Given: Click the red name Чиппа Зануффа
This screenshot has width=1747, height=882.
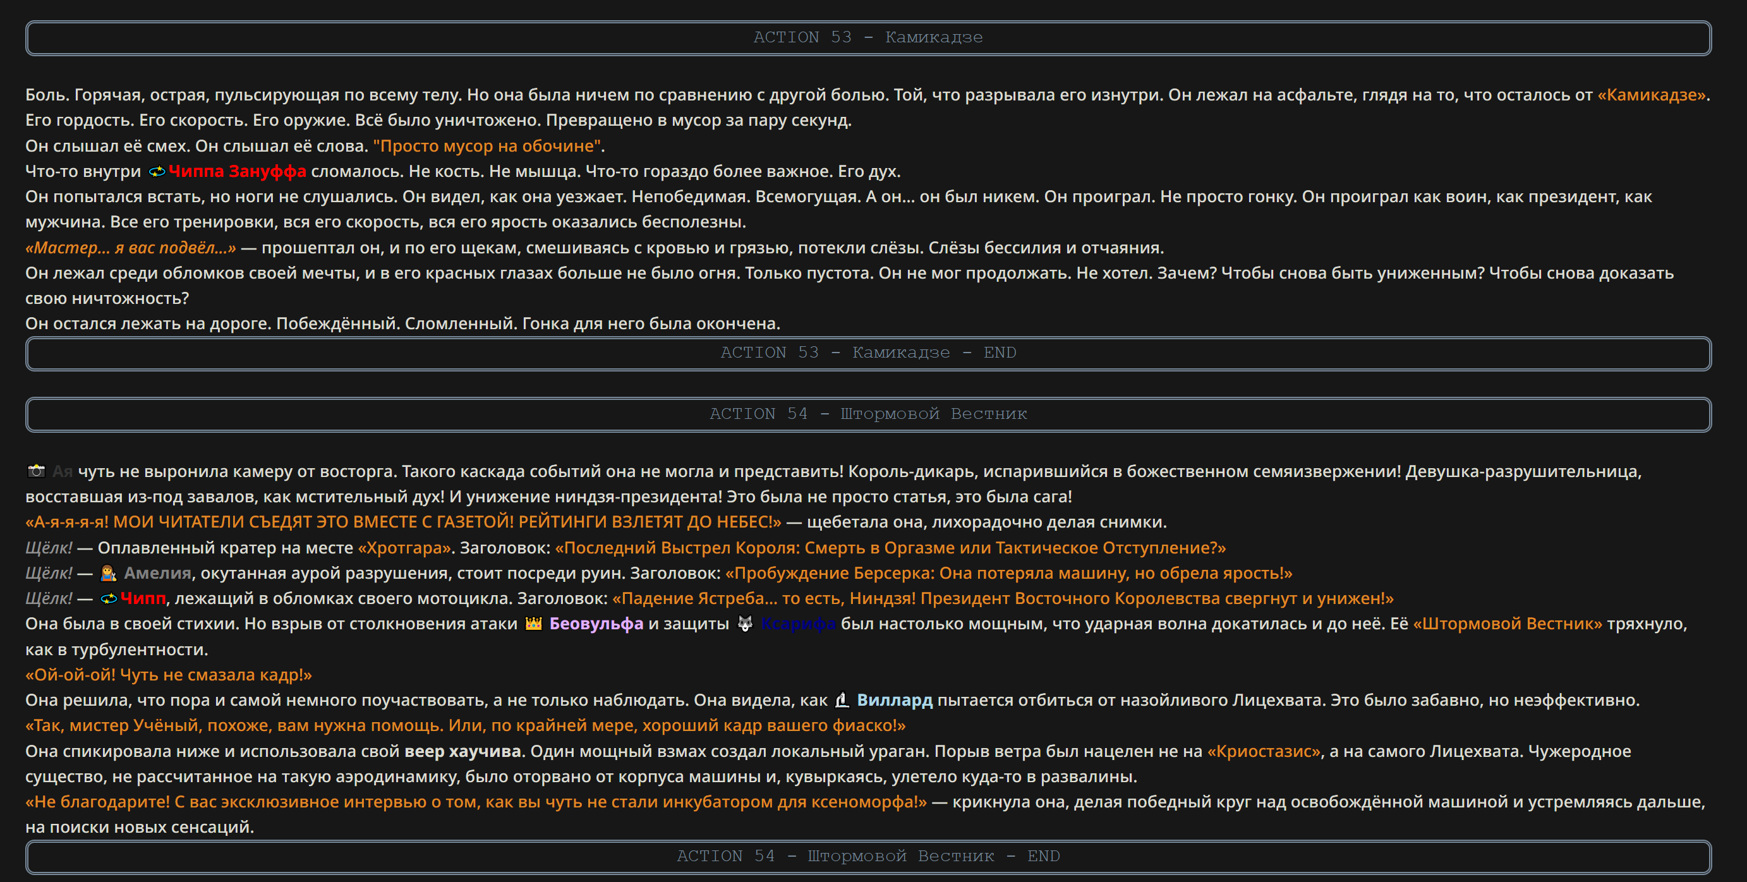Looking at the screenshot, I should click(238, 171).
